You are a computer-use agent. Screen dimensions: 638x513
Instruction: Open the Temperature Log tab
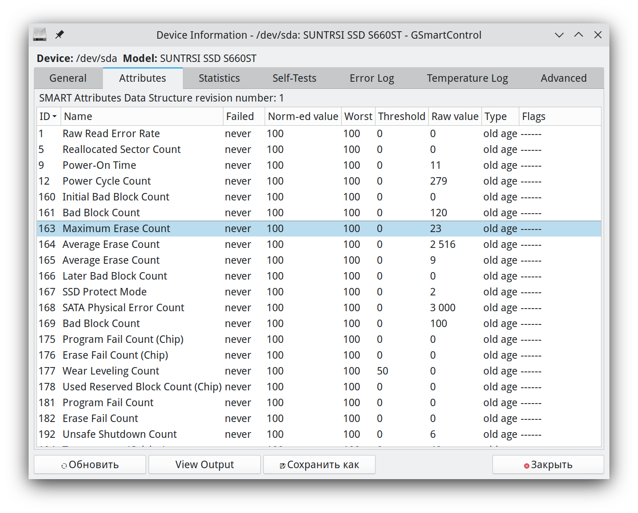pyautogui.click(x=467, y=78)
